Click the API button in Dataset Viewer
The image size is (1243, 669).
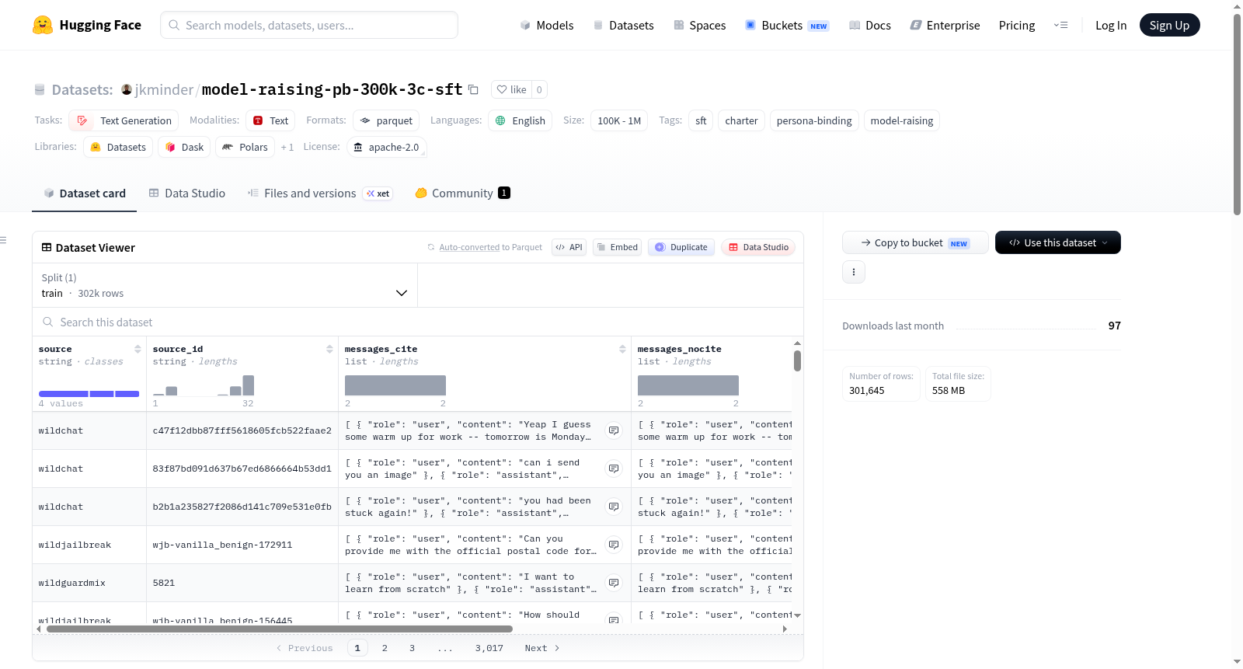569,247
